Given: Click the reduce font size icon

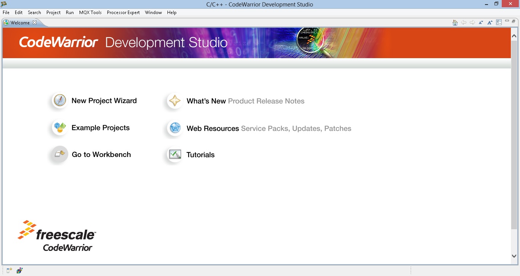Looking at the screenshot, I should [481, 23].
